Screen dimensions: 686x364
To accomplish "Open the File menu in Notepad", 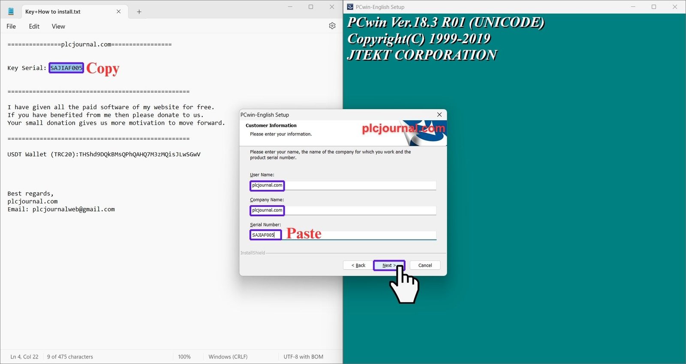I will point(11,27).
